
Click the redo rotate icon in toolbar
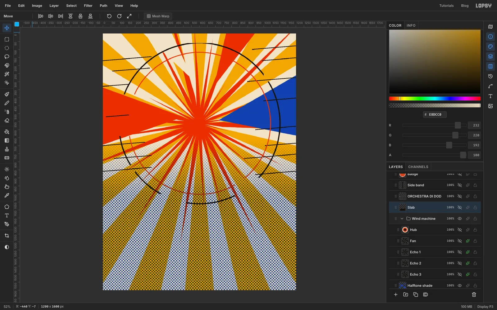[119, 16]
